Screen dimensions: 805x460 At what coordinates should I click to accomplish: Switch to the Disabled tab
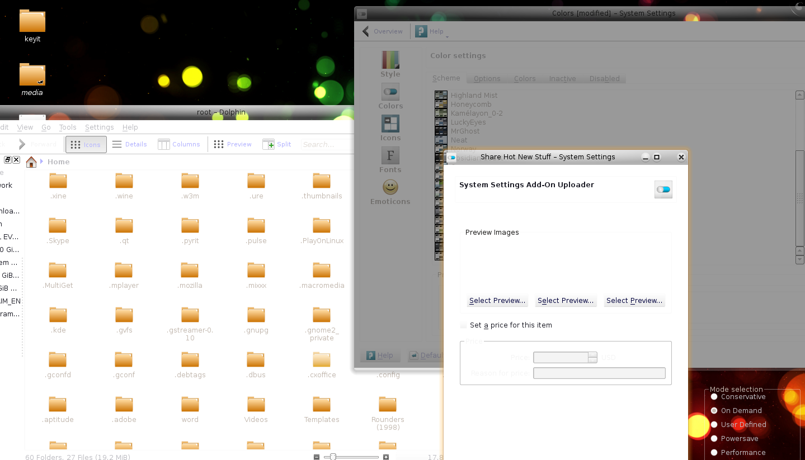point(605,79)
